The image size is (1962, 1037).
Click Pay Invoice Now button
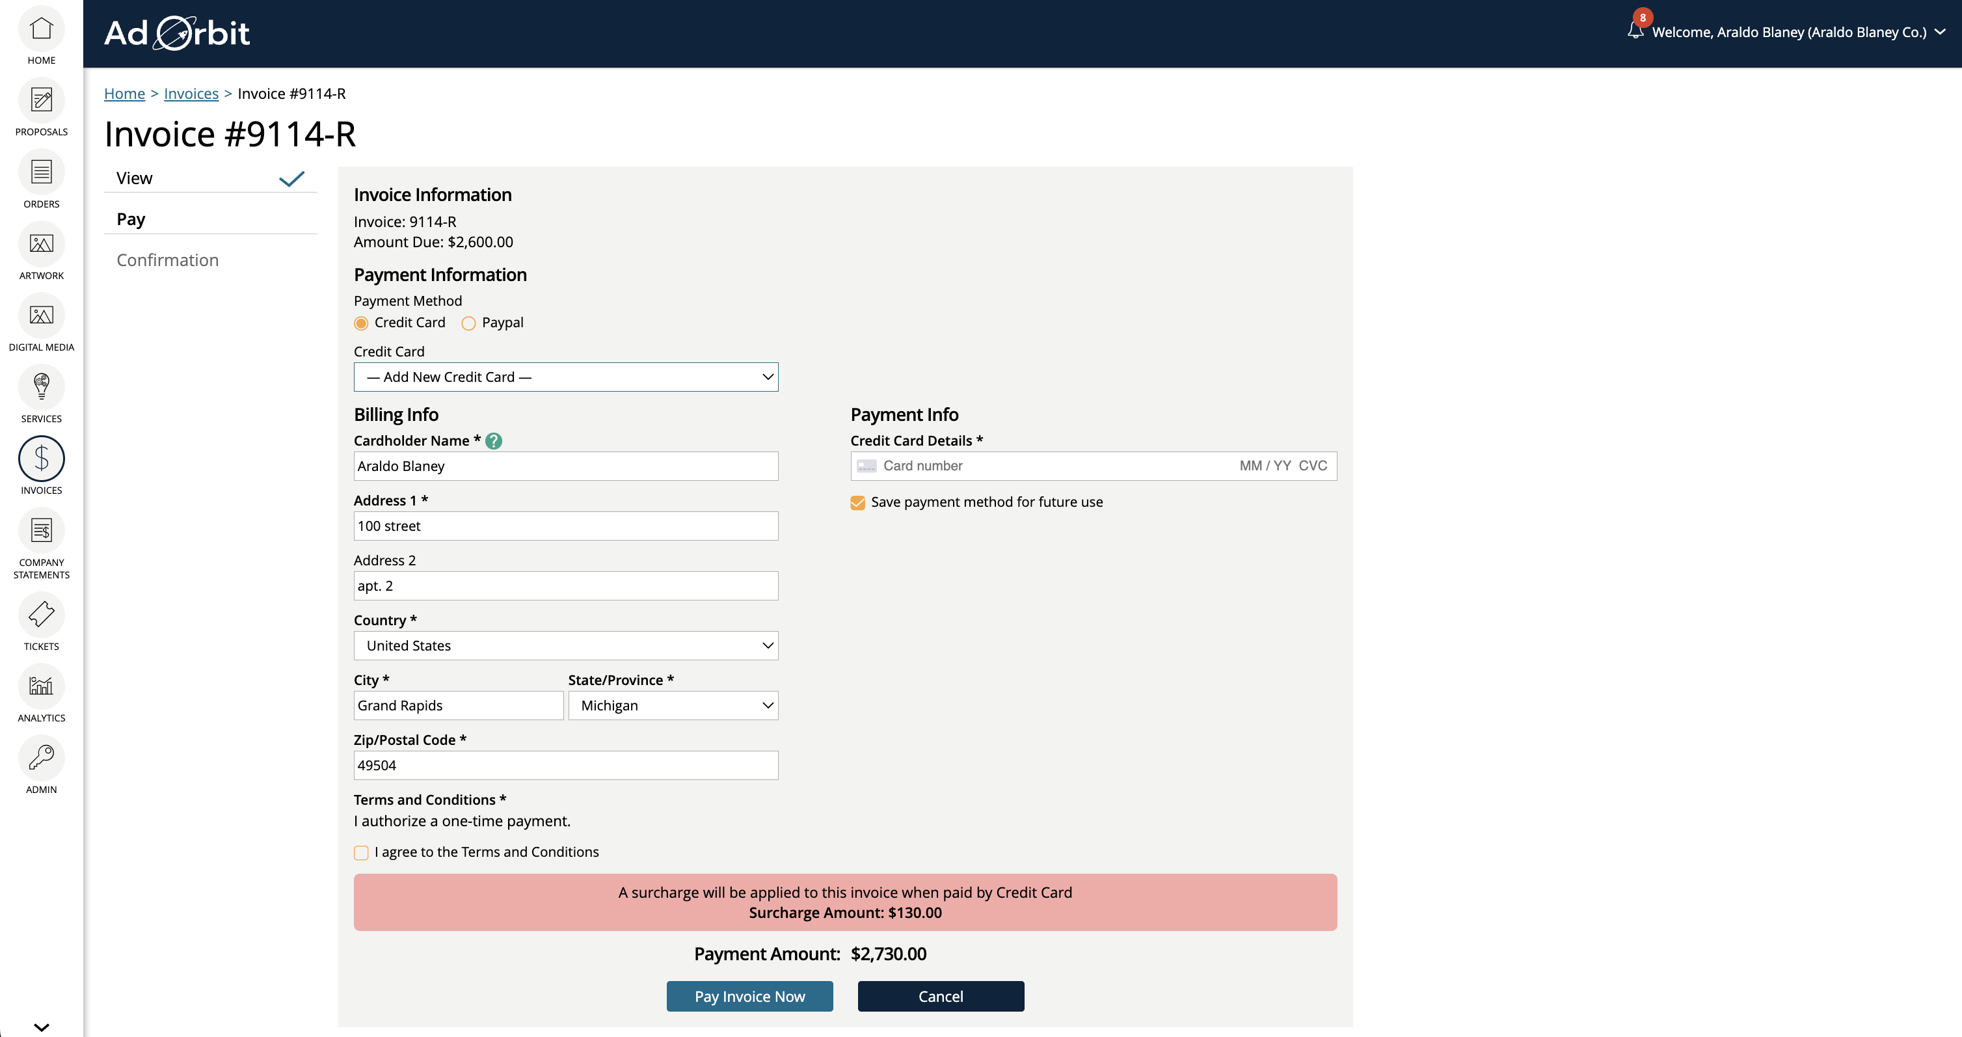pyautogui.click(x=749, y=997)
